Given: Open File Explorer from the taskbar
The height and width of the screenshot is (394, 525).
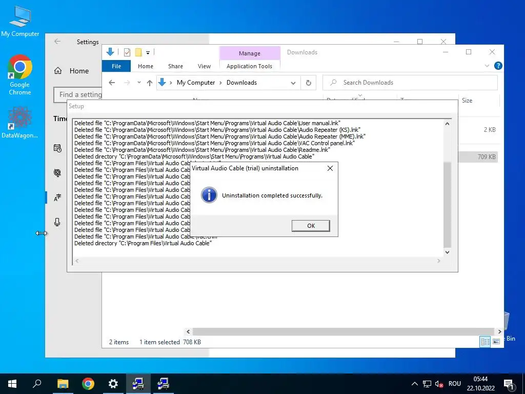Looking at the screenshot, I should click(x=63, y=384).
